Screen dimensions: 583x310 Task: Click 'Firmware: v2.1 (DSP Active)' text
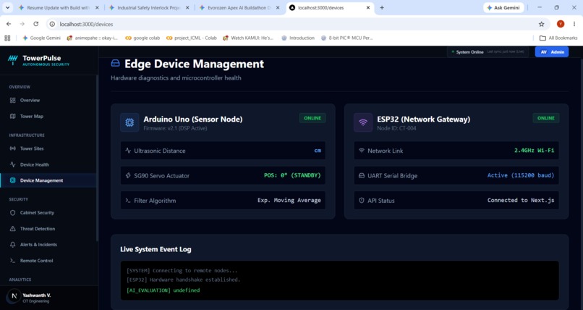(x=175, y=128)
